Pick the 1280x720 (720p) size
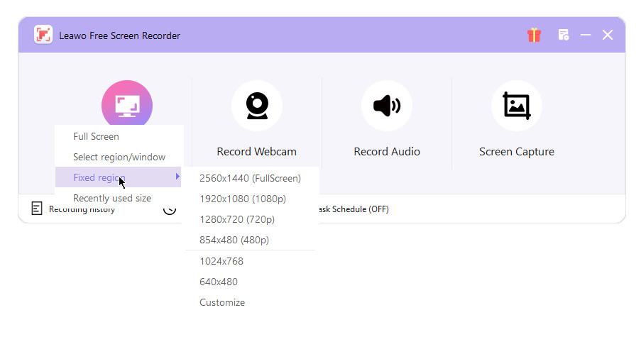Viewport: 641px width, 354px height. 236,219
